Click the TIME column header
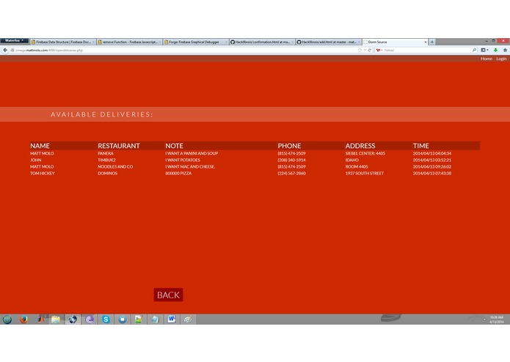510x362 pixels. click(421, 146)
